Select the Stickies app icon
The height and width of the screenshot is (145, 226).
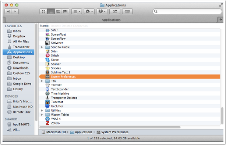pos(47,68)
